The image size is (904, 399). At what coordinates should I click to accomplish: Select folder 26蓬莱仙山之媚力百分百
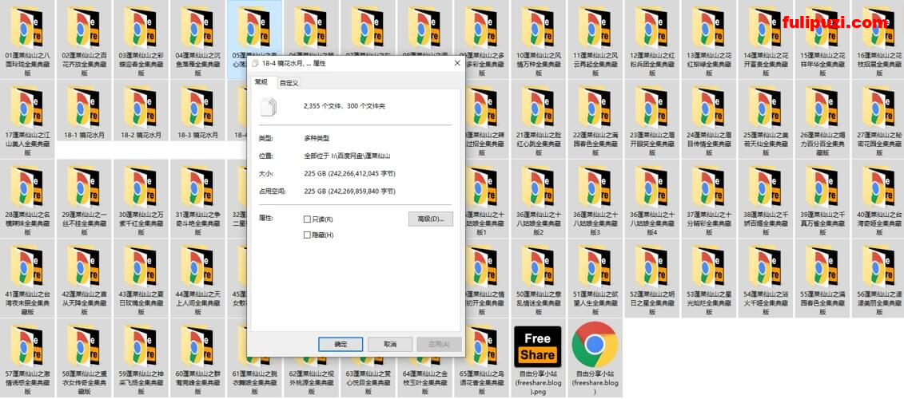tap(822, 118)
